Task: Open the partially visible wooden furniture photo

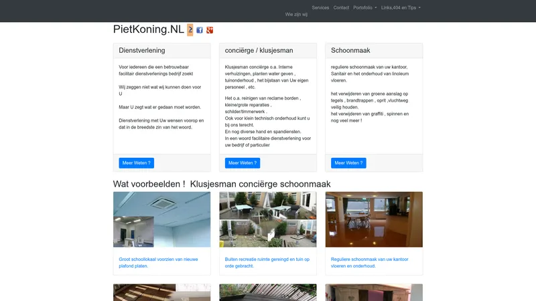Action: tap(374, 292)
